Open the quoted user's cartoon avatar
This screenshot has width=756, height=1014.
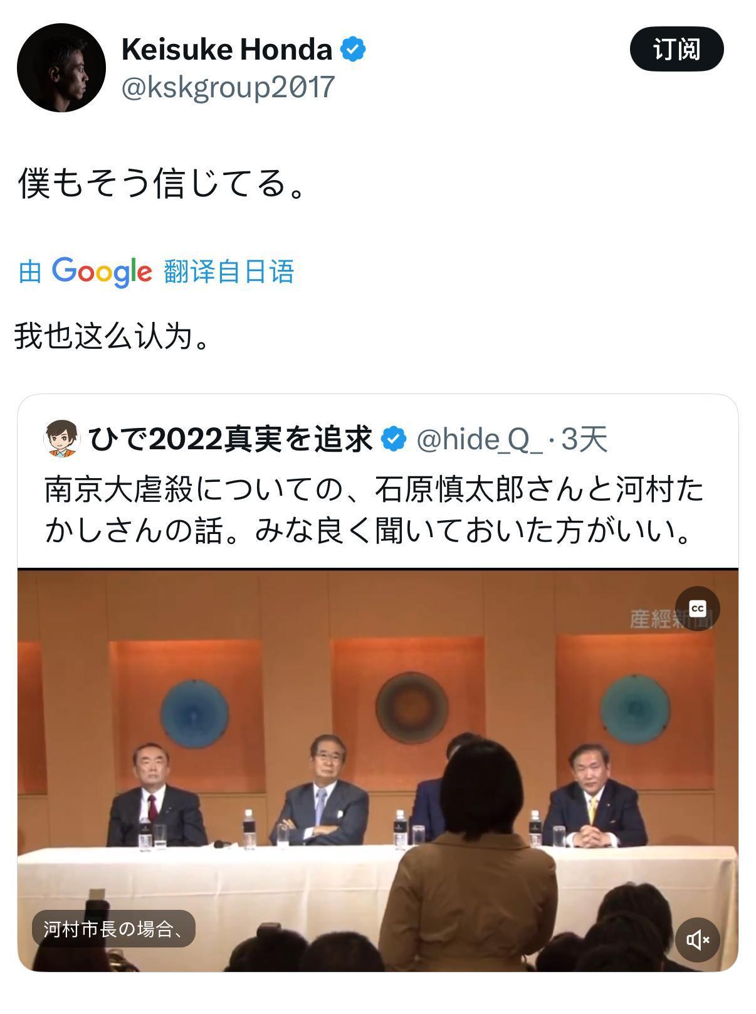coord(61,439)
